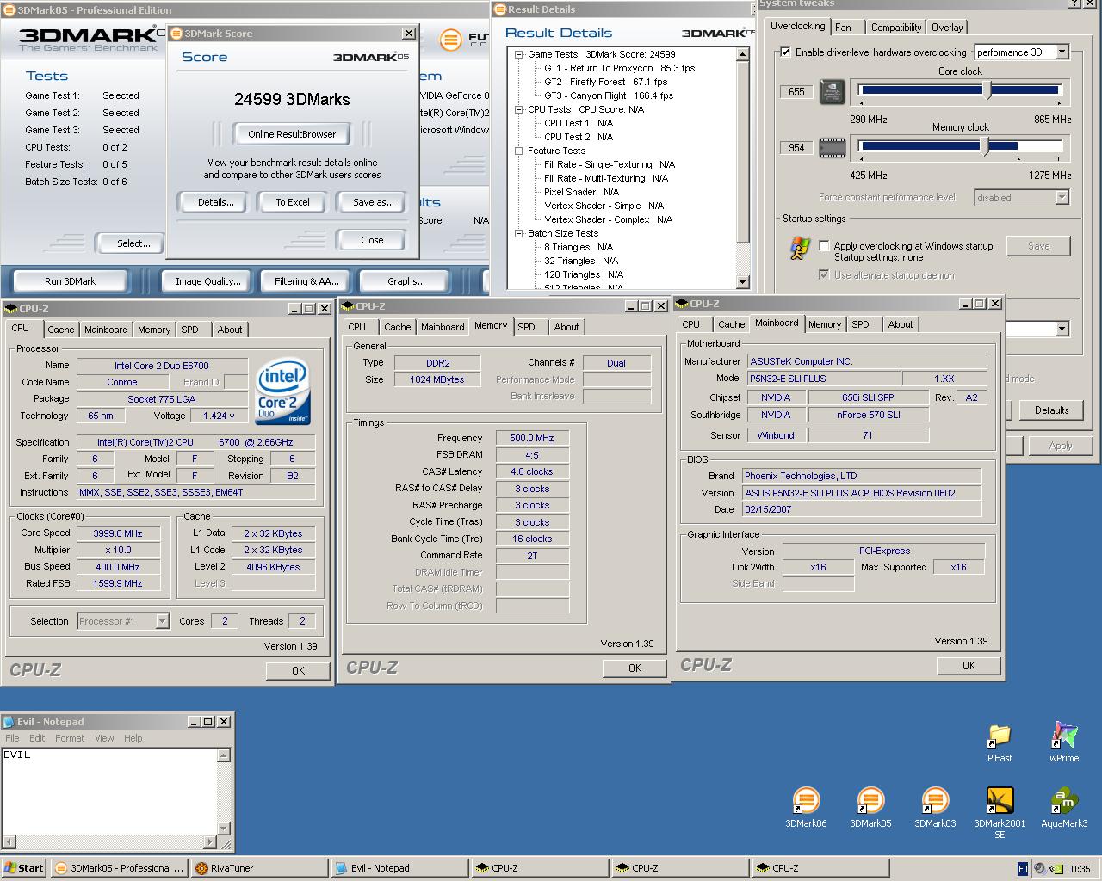Open the Windows Start button

[x=24, y=868]
